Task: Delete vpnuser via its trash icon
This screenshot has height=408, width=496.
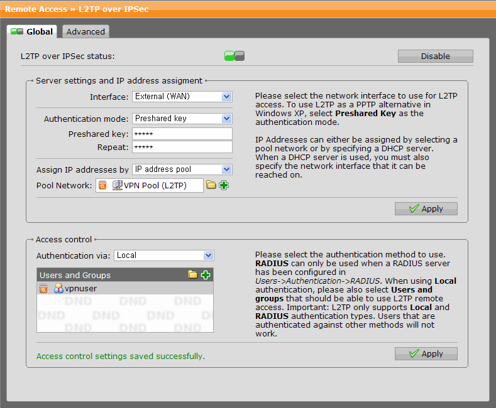Action: pyautogui.click(x=43, y=289)
